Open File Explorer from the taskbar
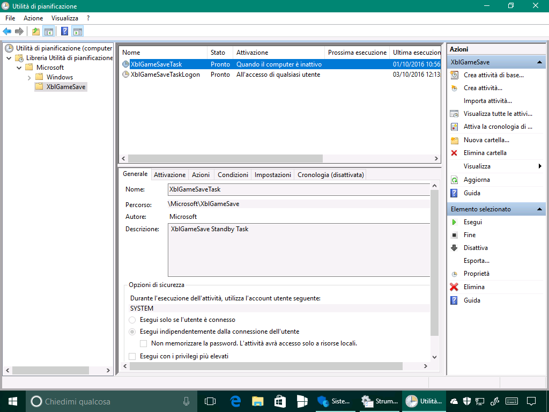Screen dimensions: 549x412 click(x=258, y=401)
